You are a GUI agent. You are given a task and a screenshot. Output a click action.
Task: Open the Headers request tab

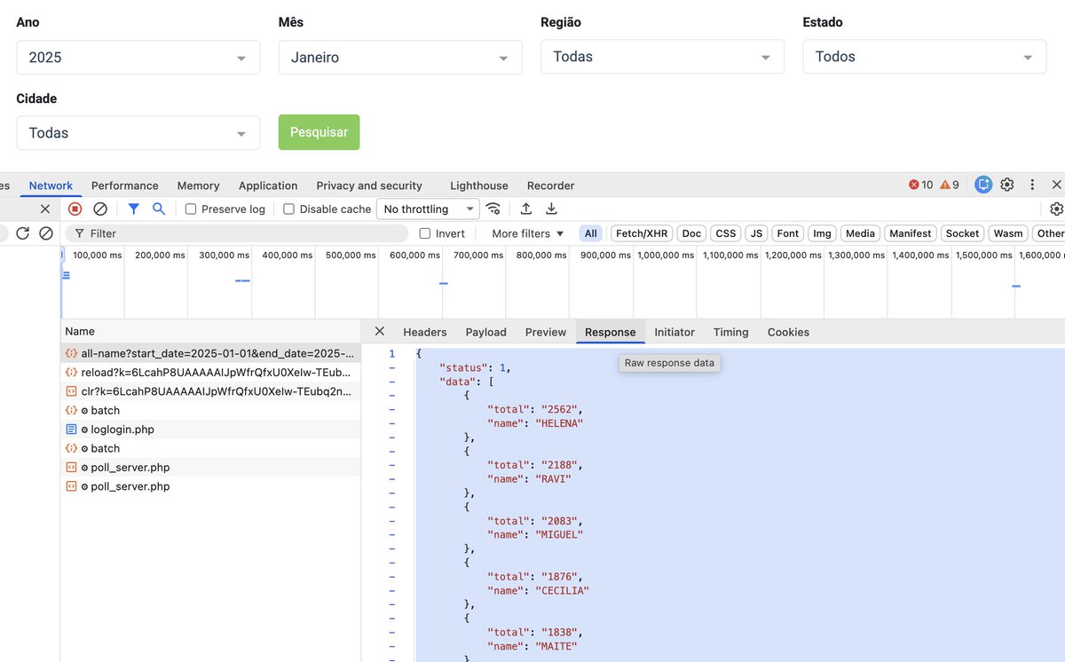(x=425, y=332)
